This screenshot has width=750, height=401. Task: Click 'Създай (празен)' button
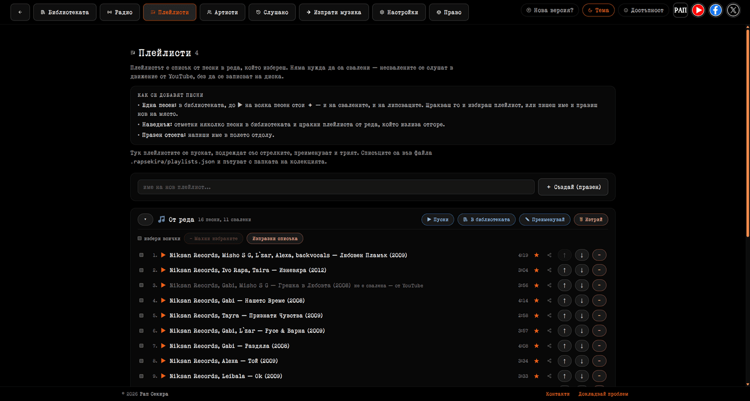click(x=573, y=187)
